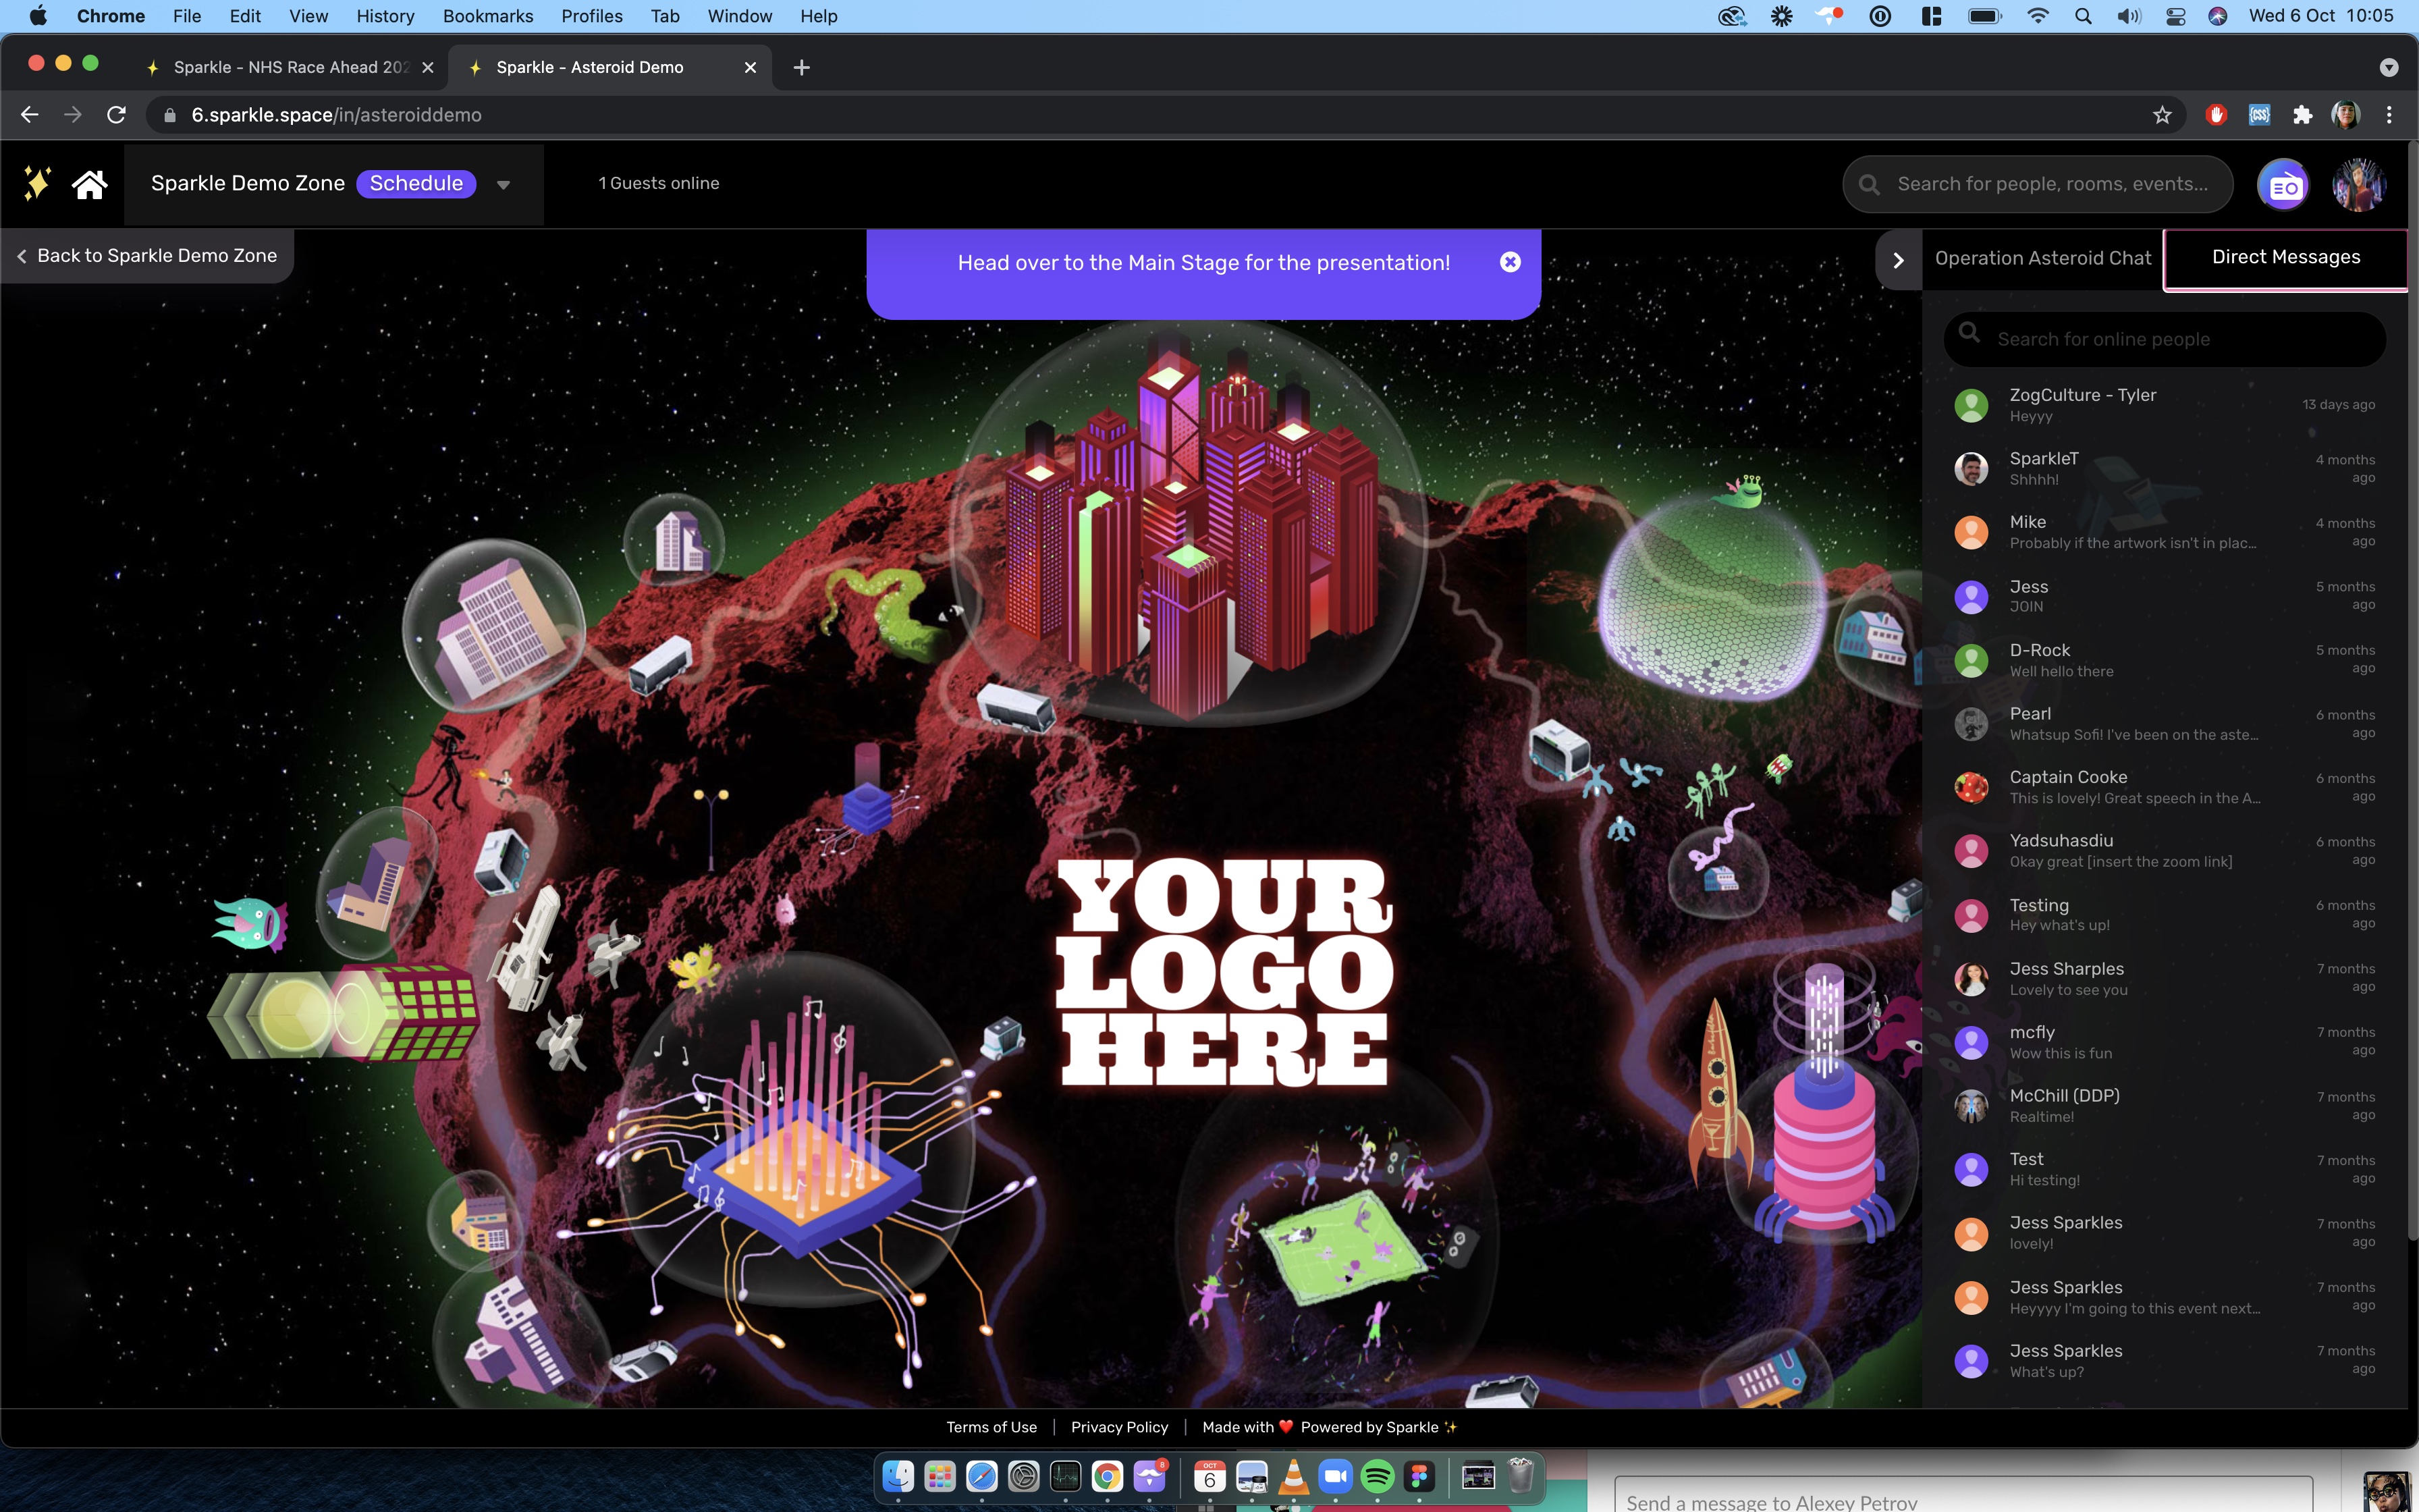Click SparkleT's profile avatar
The height and width of the screenshot is (1512, 2419).
tap(1972, 469)
